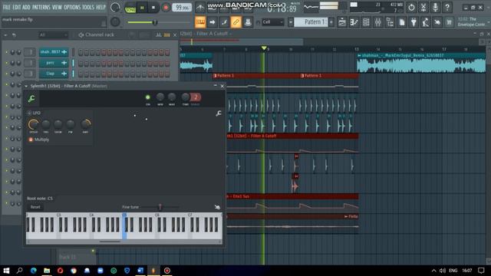The height and width of the screenshot is (276, 491).
Task: Arm the red record button
Action: pos(166,8)
